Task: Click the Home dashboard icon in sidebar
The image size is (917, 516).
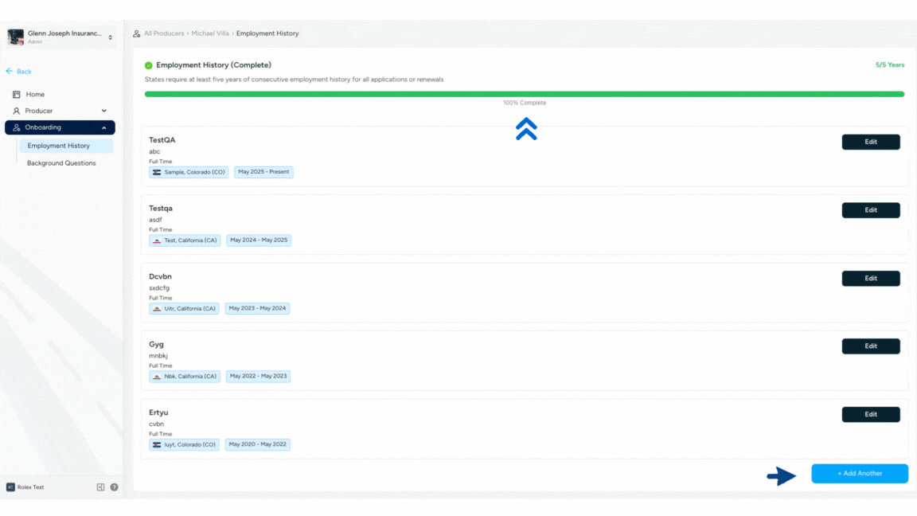Action: [16, 95]
